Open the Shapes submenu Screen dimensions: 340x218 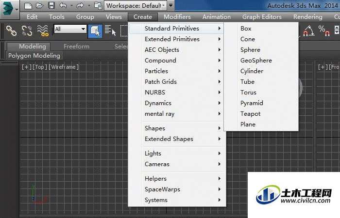tap(177, 128)
